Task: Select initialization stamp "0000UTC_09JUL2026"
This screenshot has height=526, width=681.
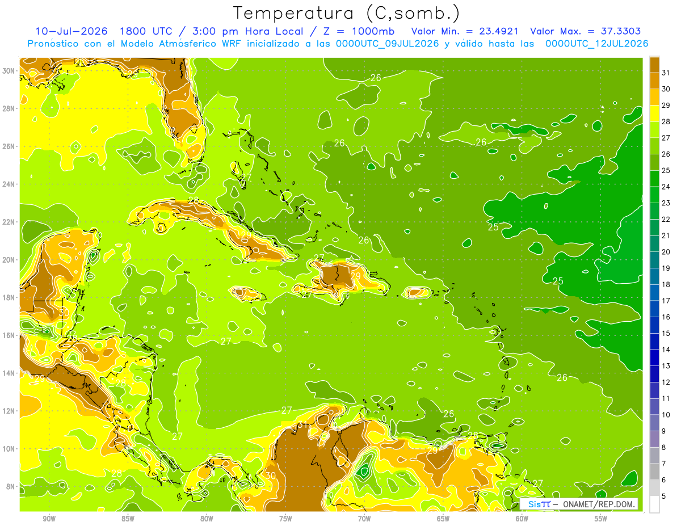Action: (388, 44)
